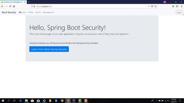Go back to the previous page
The image size is (184, 103).
3,6
